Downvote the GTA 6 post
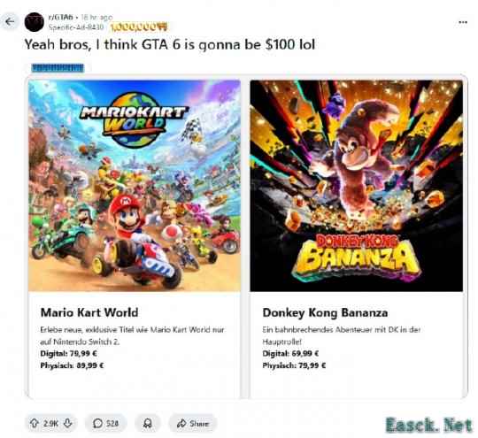The width and height of the screenshot is (478, 438). tap(67, 423)
